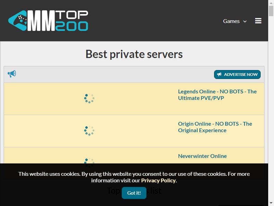Click the loading banner for Origin Online

89,130
